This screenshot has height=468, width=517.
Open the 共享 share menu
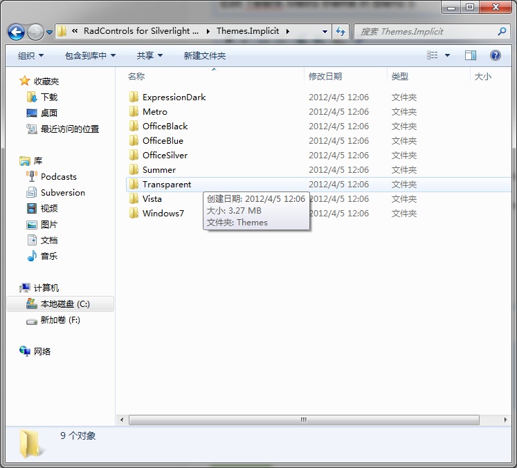149,56
